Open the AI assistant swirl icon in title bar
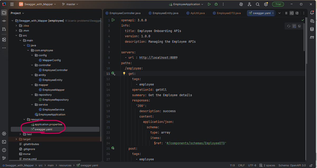 click(x=241, y=4)
